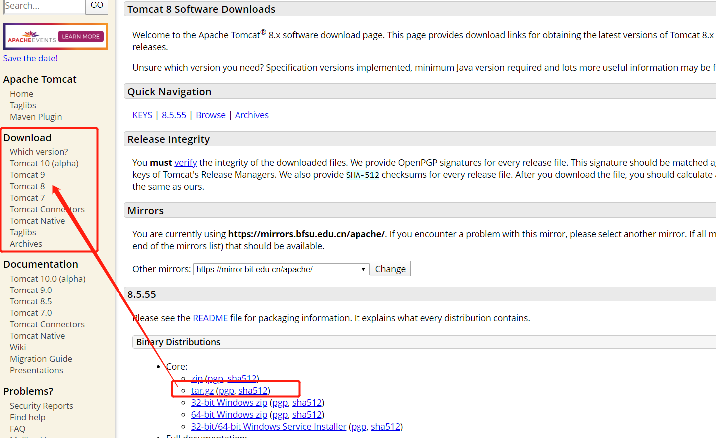716x438 pixels.
Task: Open Tomcat 10.0 (alpha) documentation
Action: [x=48, y=279]
